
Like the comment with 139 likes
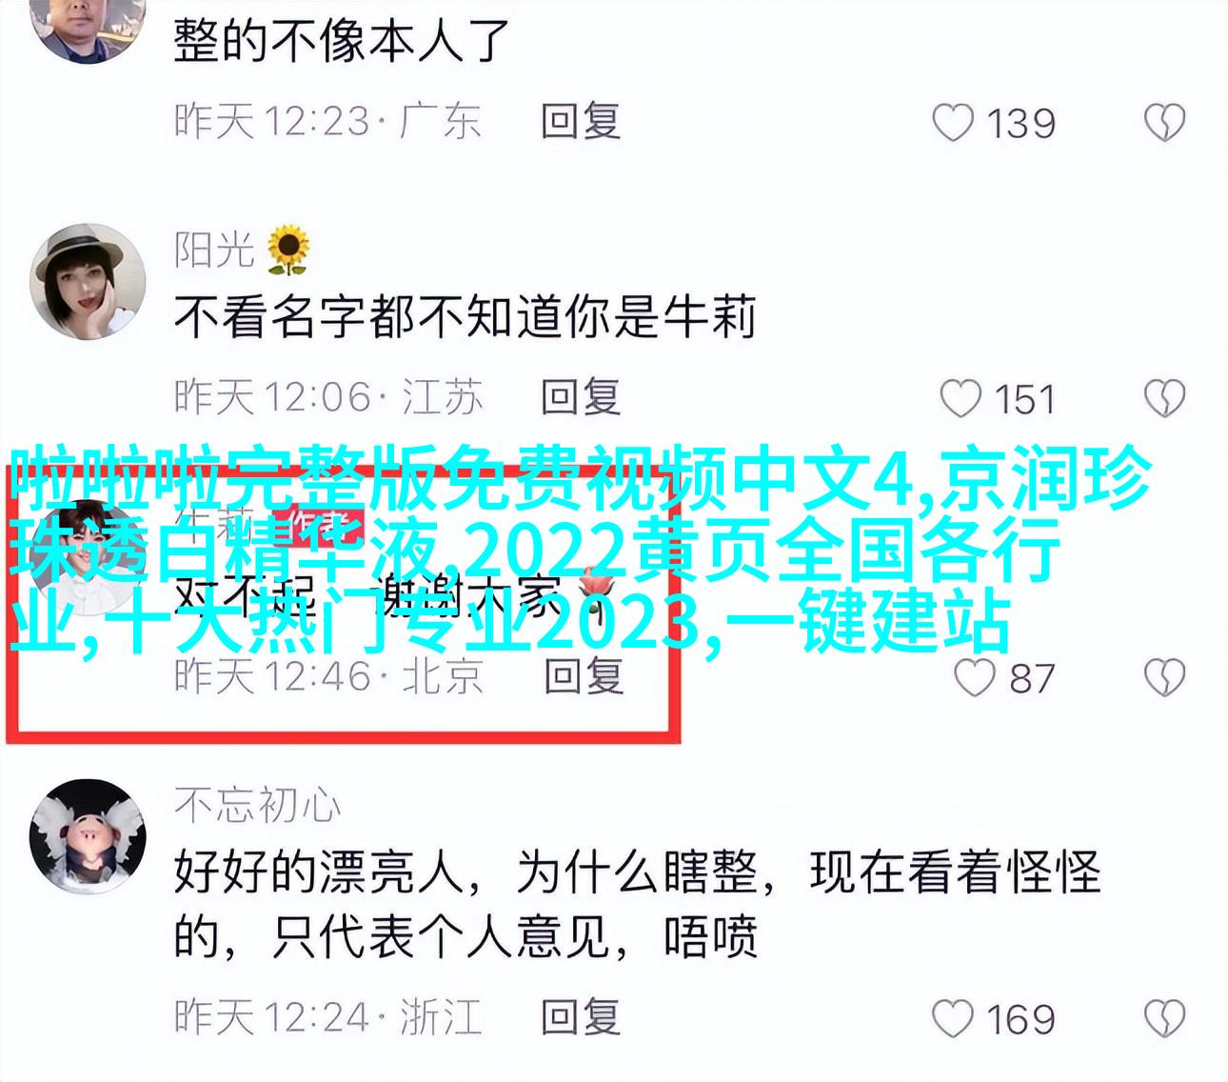[953, 123]
